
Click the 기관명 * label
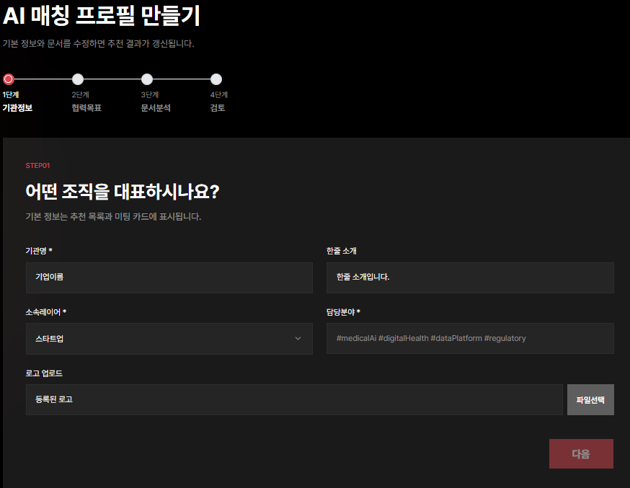39,251
